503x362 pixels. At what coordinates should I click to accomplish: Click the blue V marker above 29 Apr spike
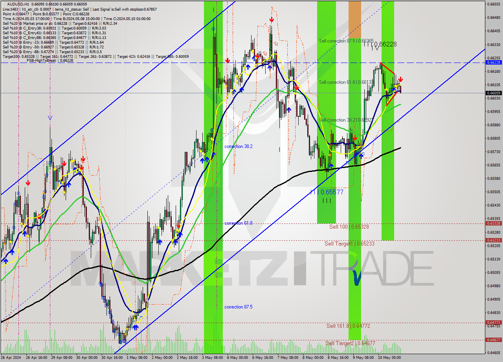(x=50, y=118)
